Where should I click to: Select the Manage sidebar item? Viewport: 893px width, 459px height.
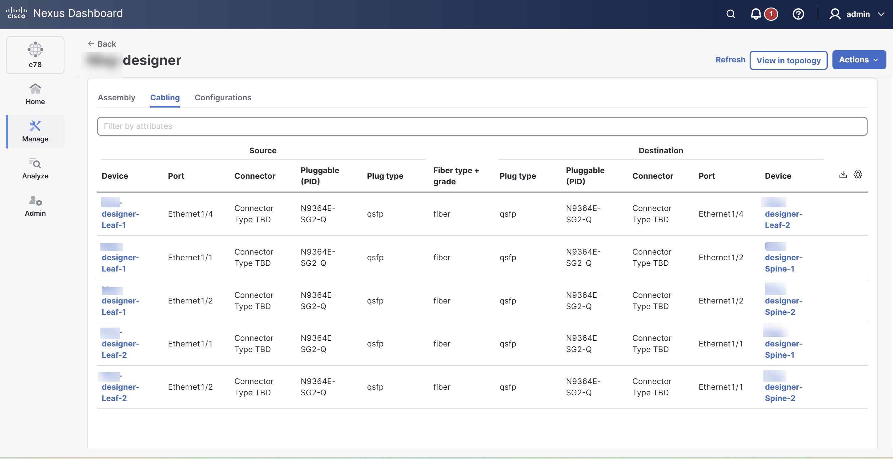[35, 131]
